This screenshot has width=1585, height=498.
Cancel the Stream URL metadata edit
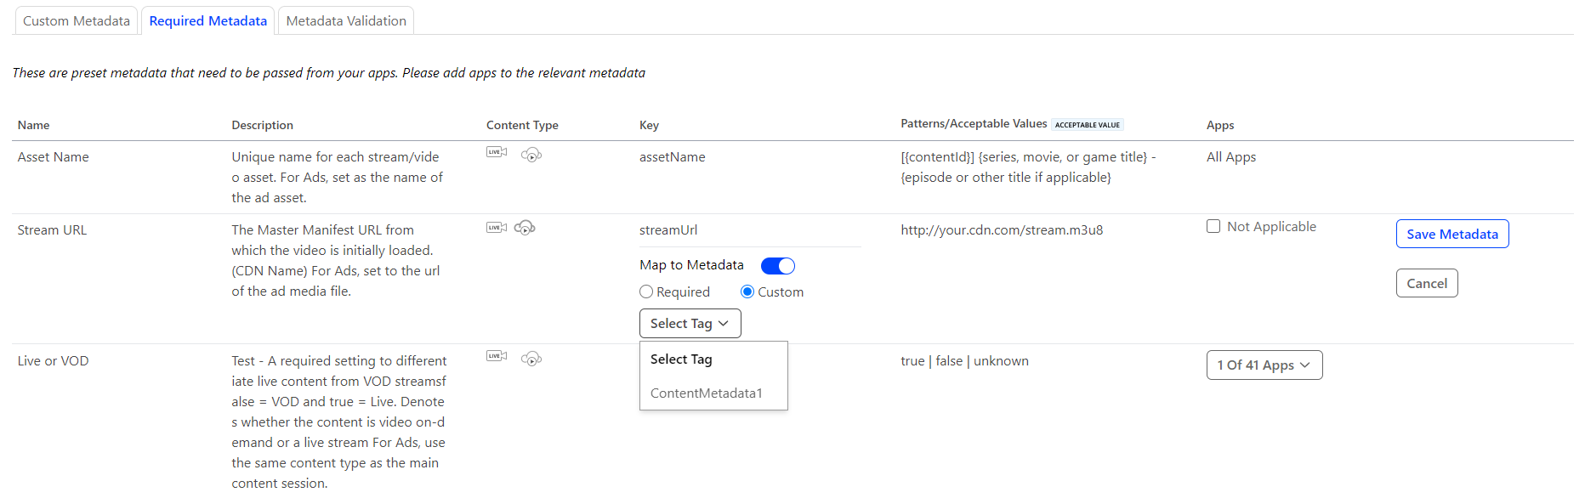point(1426,284)
